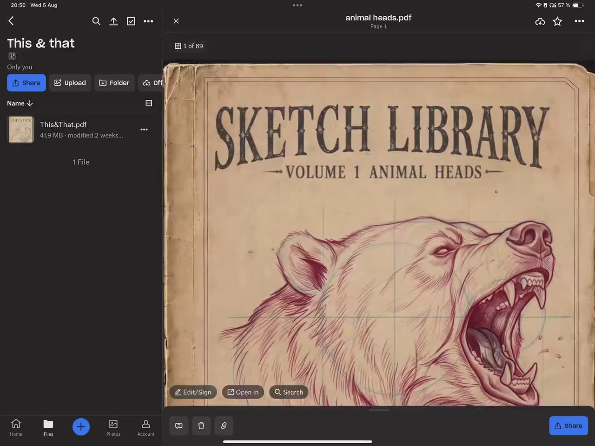Tap the Open in button
Image resolution: width=595 pixels, height=446 pixels.
pyautogui.click(x=243, y=392)
